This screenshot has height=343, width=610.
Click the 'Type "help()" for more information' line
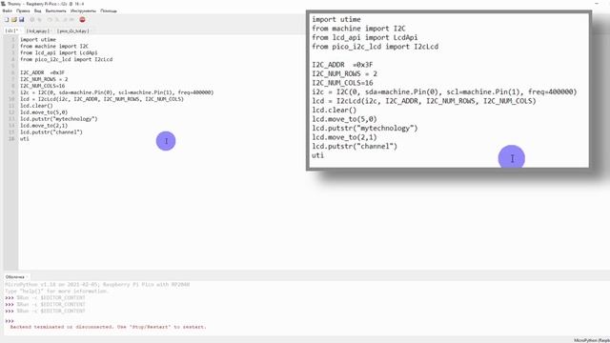pyautogui.click(x=57, y=292)
